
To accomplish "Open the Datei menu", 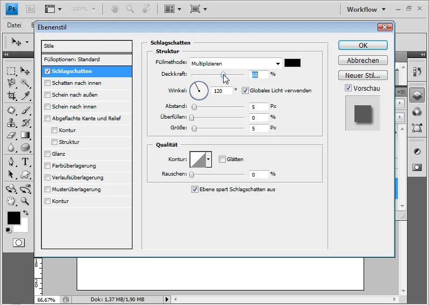I will coord(14,25).
